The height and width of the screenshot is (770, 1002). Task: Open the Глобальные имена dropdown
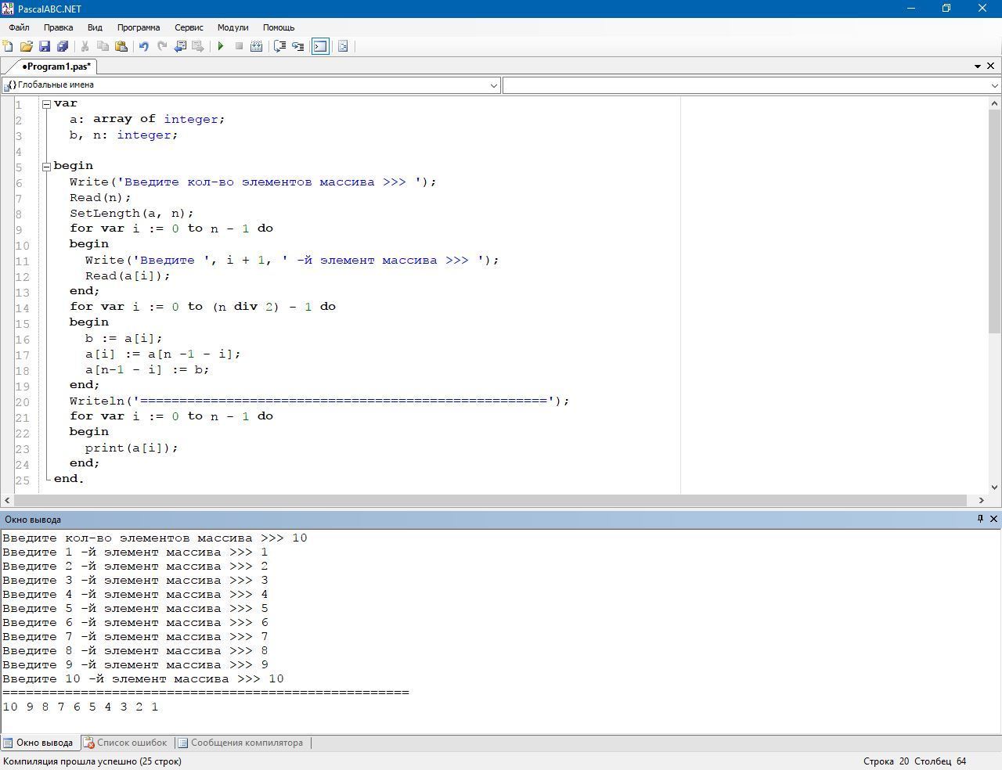[494, 85]
